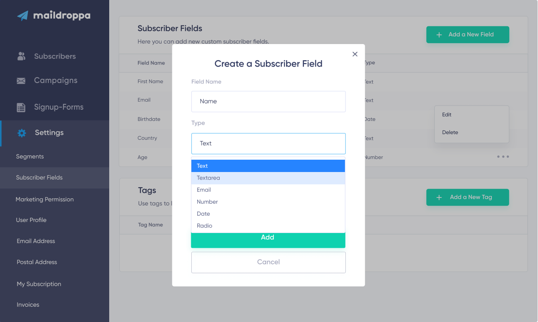Go to Marketing Permission settings page
538x322 pixels.
44,199
